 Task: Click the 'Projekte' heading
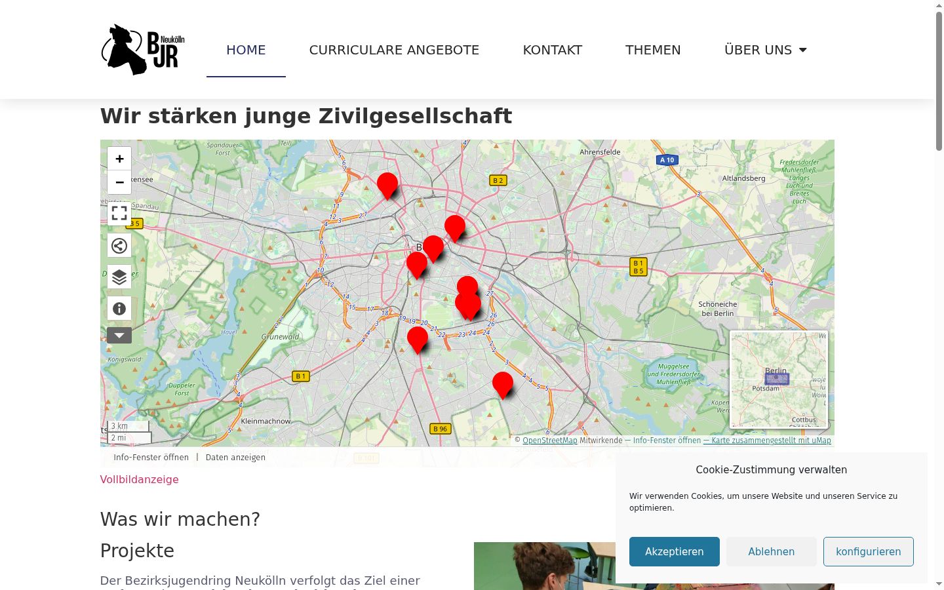137,551
